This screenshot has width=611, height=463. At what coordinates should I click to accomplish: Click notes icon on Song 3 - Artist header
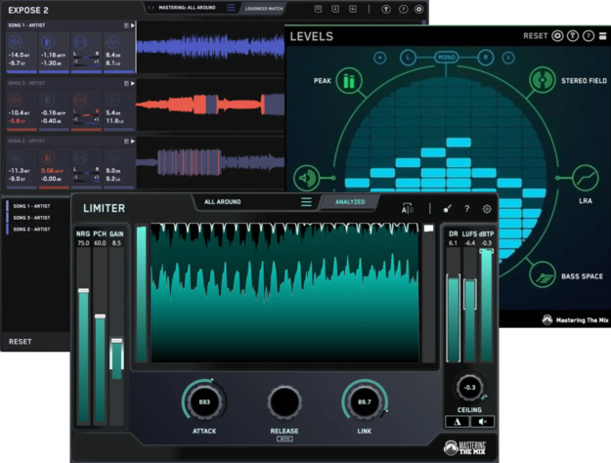[x=126, y=83]
